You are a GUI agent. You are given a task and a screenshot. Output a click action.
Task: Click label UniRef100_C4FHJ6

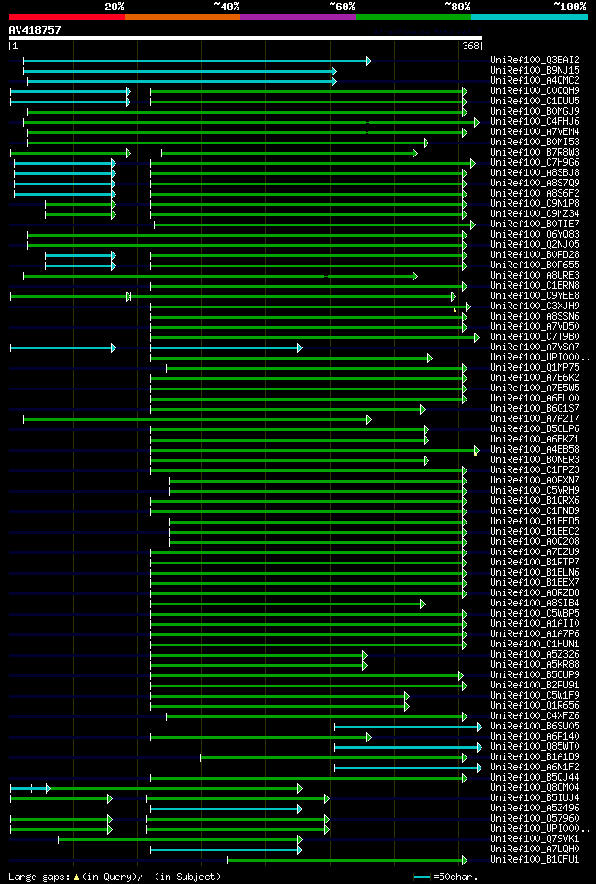535,122
